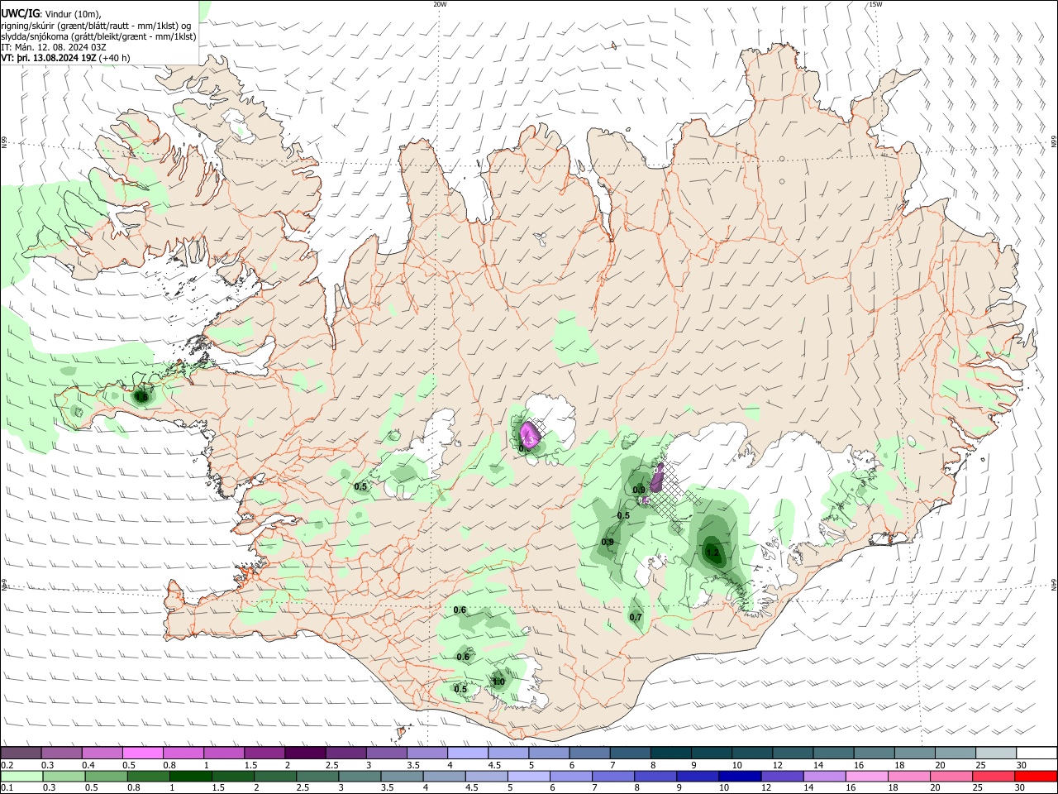Click the '15W' longitude label

tap(875, 4)
